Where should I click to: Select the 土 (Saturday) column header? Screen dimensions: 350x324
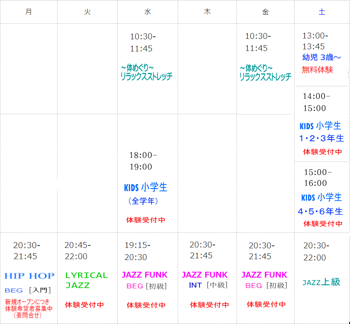coord(322,12)
